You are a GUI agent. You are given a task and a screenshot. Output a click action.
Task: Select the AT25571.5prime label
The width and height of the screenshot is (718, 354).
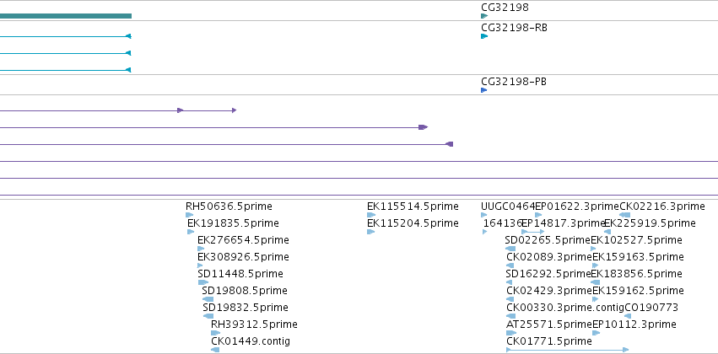549,324
